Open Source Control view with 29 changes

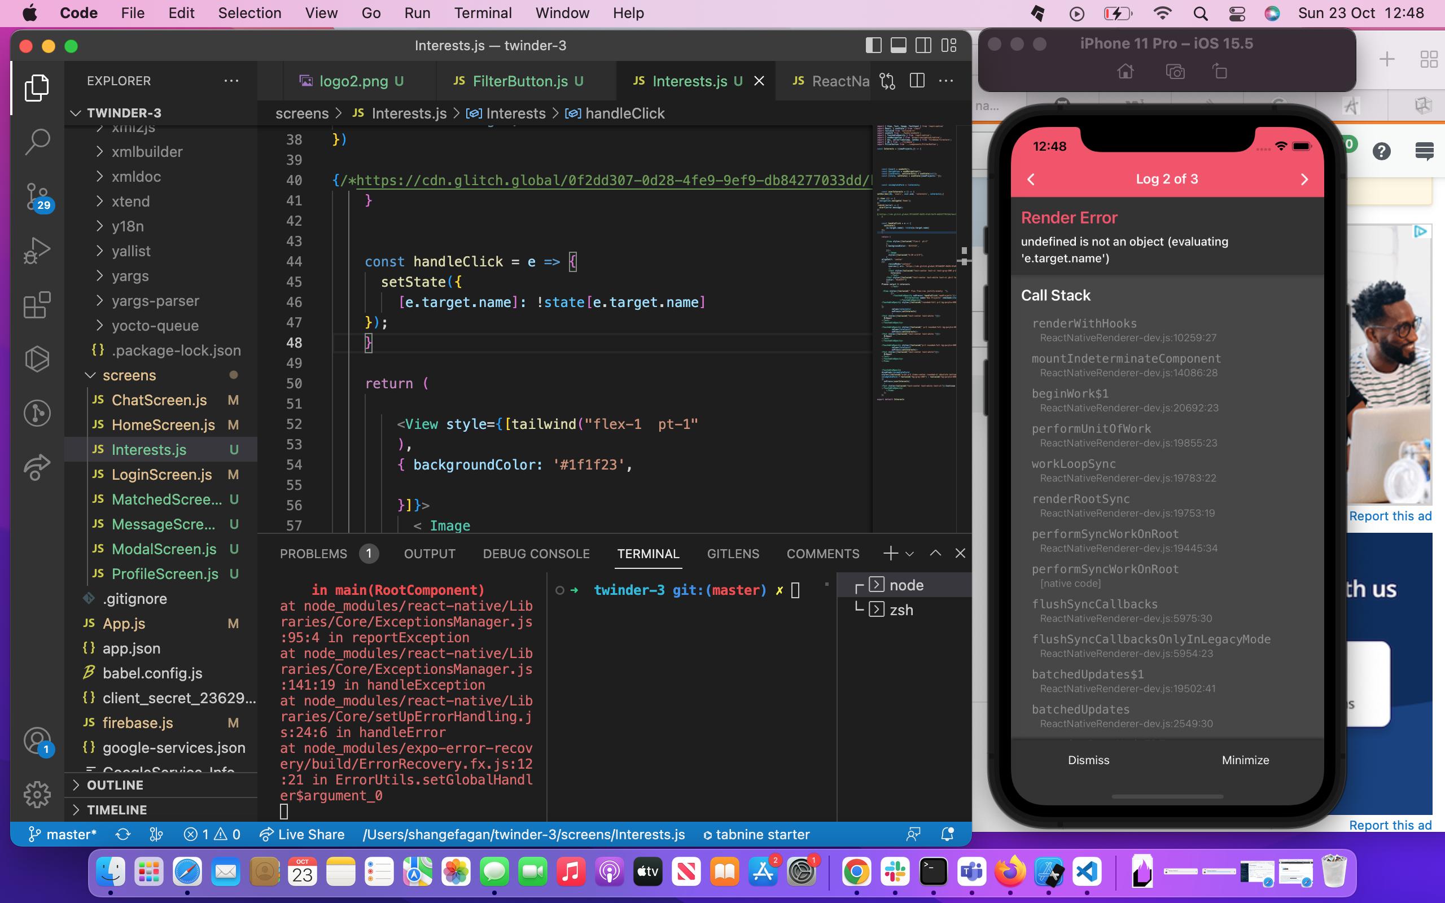point(37,197)
